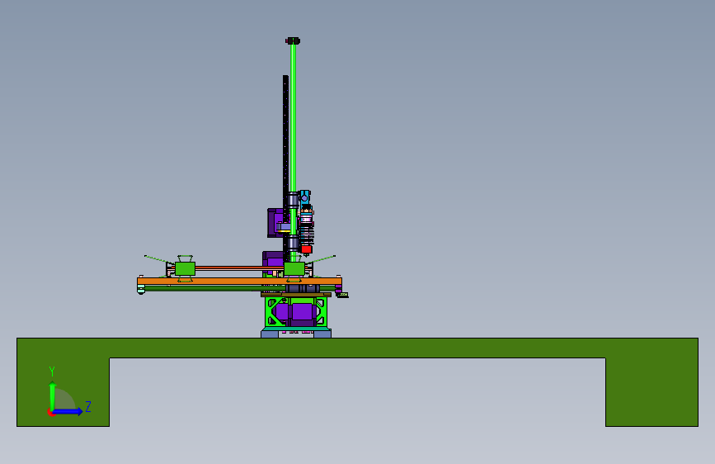
Task: Select the cyan bracket atop the tool head
Action: click(304, 197)
